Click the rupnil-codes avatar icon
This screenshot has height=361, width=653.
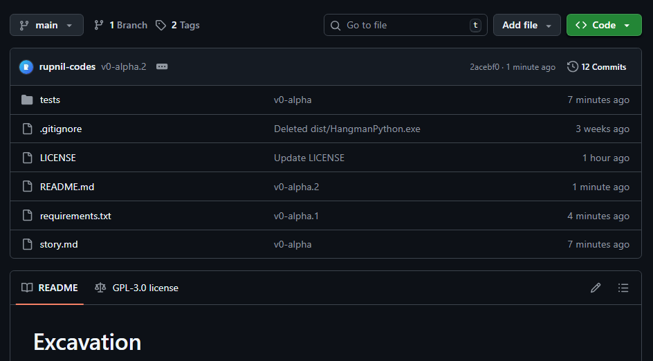point(26,67)
